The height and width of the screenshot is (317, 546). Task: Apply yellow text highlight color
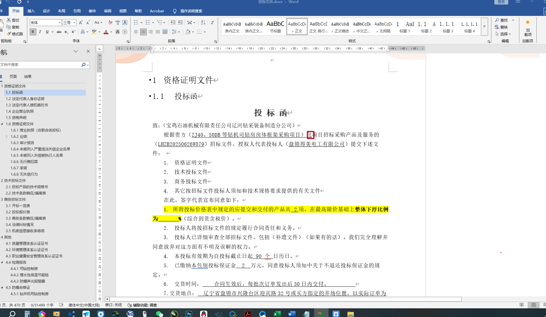pyautogui.click(x=94, y=32)
